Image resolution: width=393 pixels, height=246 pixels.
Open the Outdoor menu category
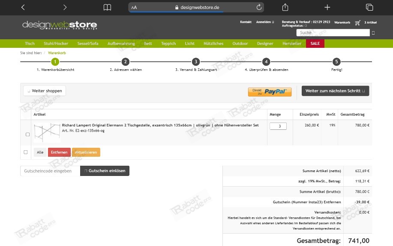tap(240, 44)
